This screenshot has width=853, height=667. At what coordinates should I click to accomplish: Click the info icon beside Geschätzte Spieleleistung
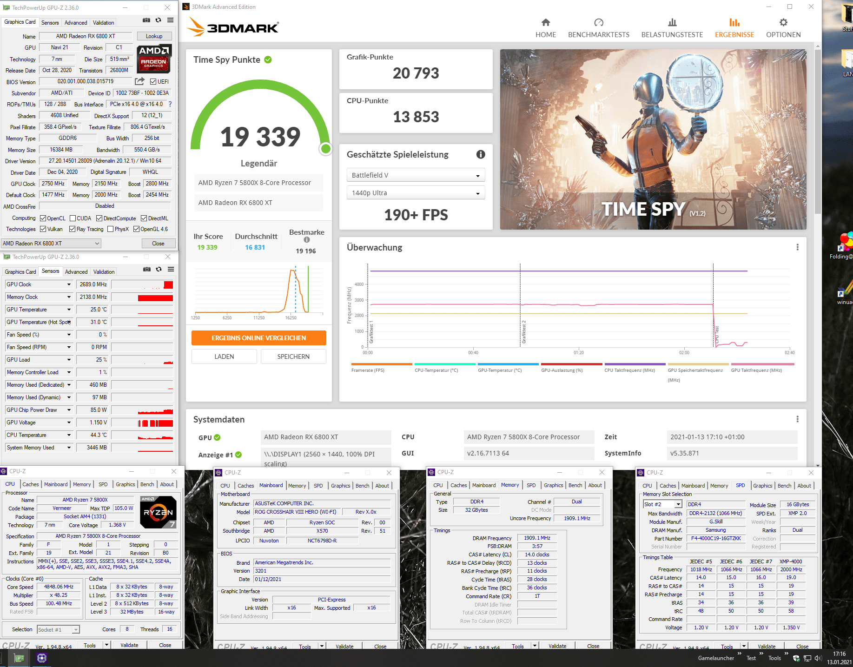(x=481, y=154)
